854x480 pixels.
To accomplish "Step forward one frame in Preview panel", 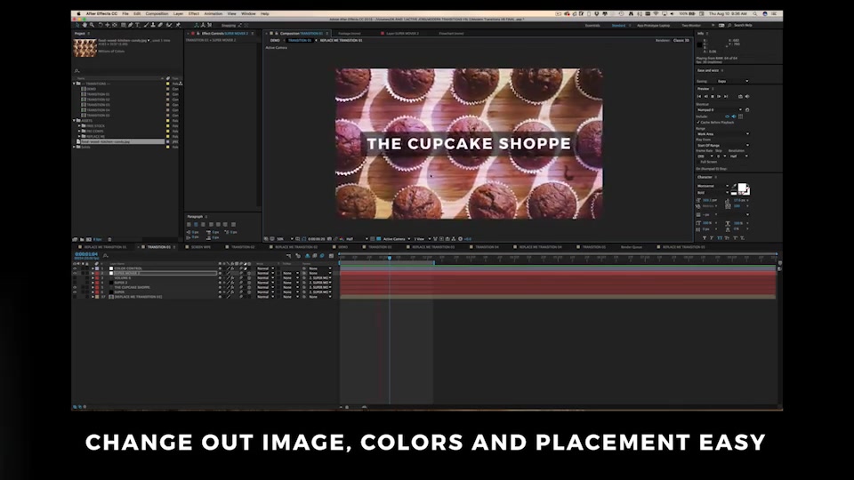I will click(719, 96).
